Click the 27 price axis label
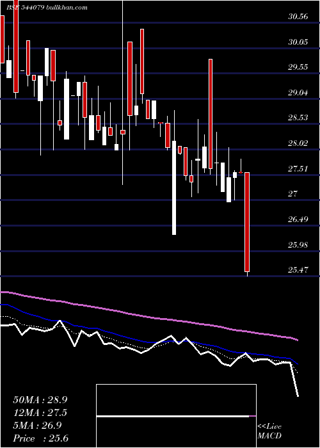This screenshot has height=448, width=320. coord(293,194)
